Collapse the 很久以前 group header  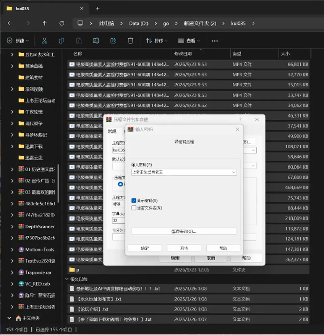click(x=66, y=279)
